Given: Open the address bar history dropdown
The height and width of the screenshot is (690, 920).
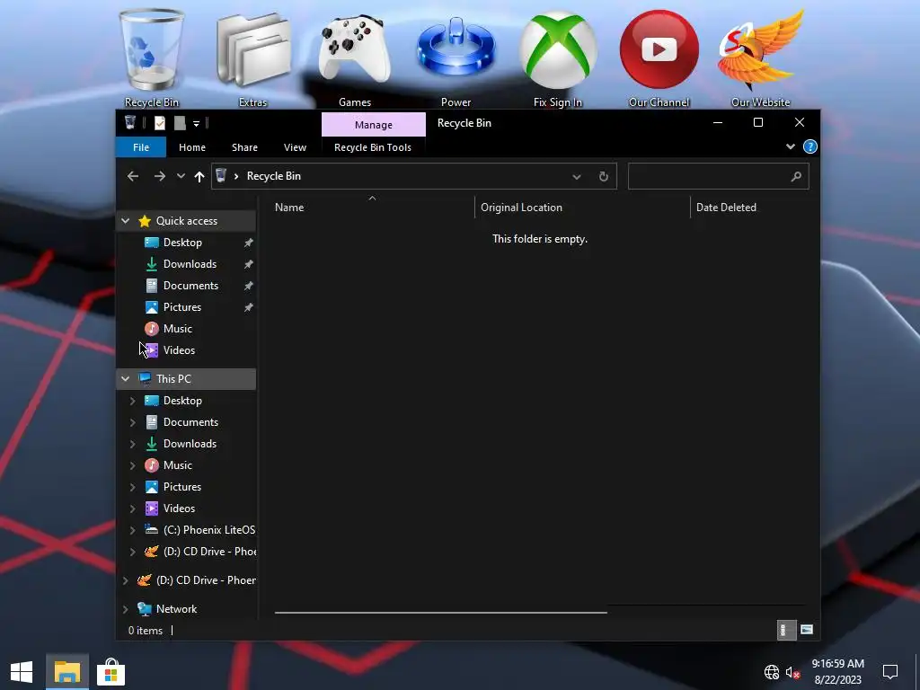Looking at the screenshot, I should click(577, 177).
